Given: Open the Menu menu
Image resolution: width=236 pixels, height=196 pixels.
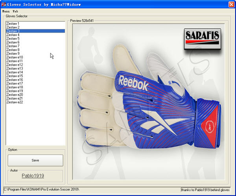Looking at the screenshot, I should click(6, 11).
